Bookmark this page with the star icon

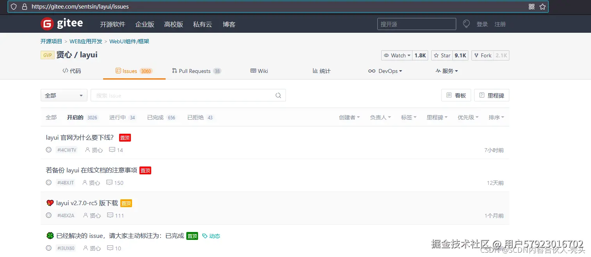[543, 7]
